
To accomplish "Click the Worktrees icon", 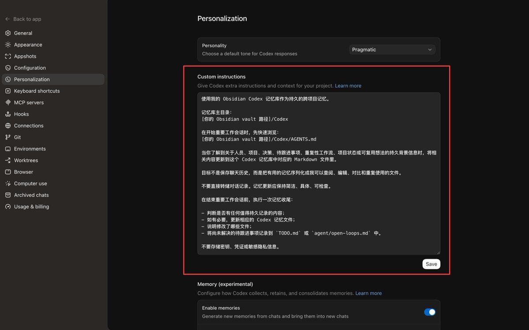I will click(8, 160).
